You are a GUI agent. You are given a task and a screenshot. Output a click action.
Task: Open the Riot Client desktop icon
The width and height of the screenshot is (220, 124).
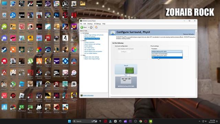[4, 62]
